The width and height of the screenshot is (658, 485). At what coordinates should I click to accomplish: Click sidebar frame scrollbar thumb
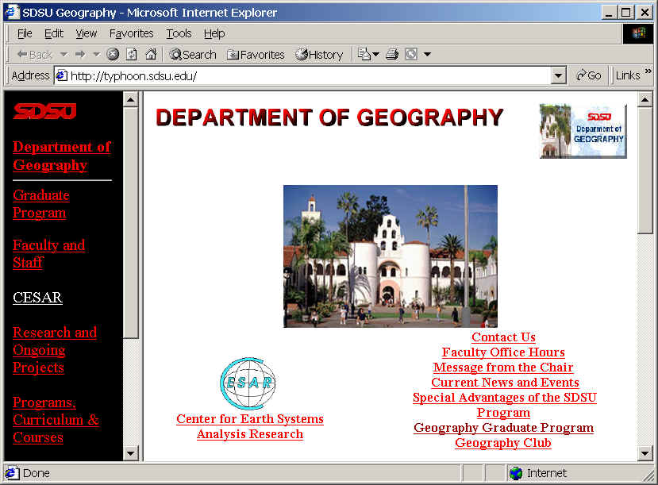(x=130, y=222)
